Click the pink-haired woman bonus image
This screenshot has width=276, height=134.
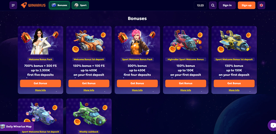(137, 42)
